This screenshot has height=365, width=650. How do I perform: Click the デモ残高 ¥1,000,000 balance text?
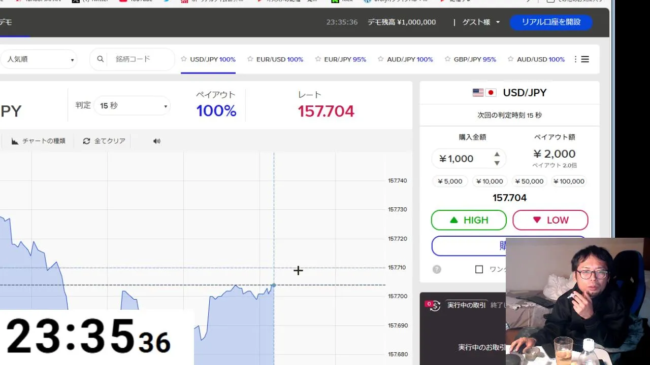(x=402, y=22)
